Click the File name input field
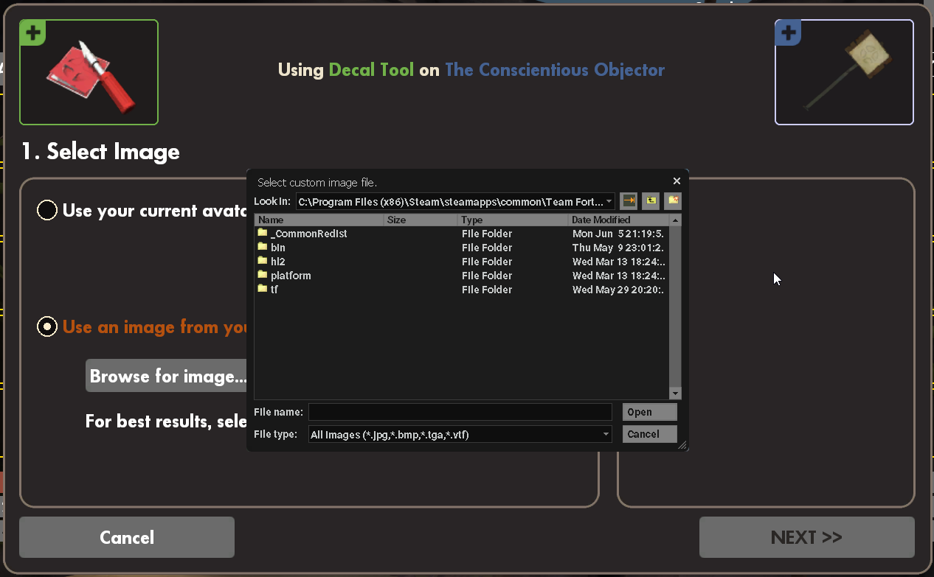934x577 pixels. click(x=460, y=412)
